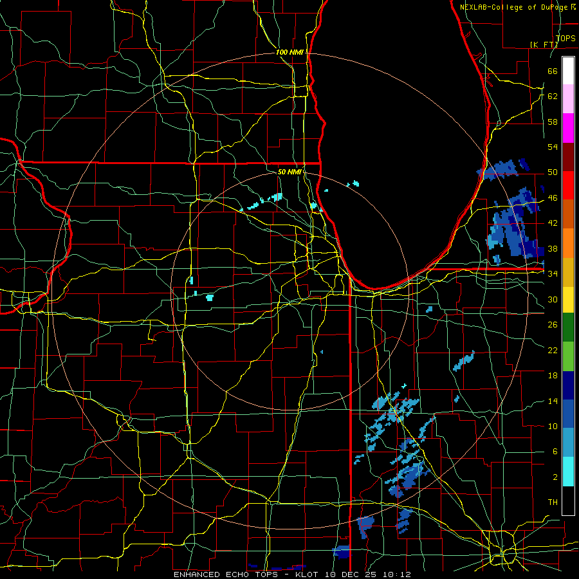Click the '10 DEC 25' date text
The width and height of the screenshot is (579, 579).
[x=350, y=574]
